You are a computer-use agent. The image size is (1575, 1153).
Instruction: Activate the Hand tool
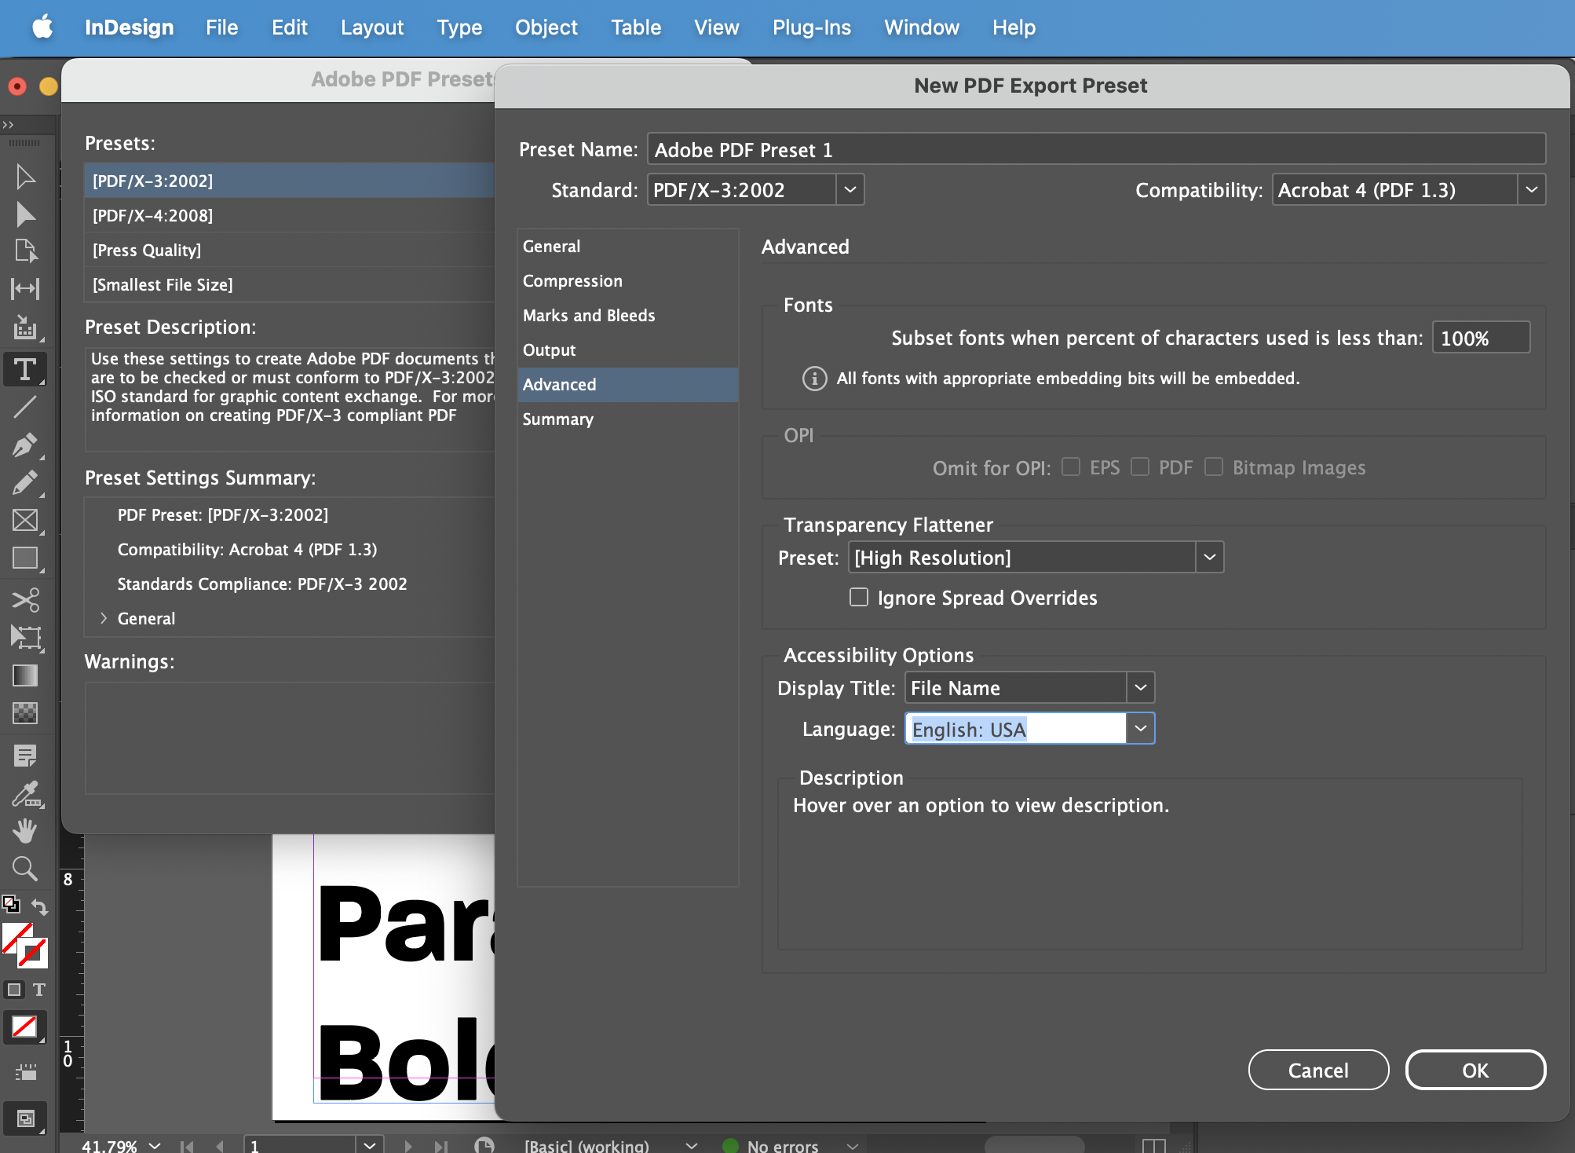pos(25,832)
